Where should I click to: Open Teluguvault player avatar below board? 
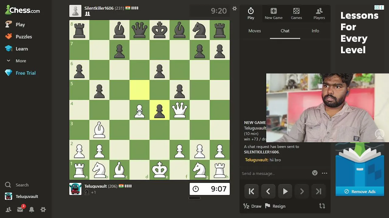(x=75, y=189)
